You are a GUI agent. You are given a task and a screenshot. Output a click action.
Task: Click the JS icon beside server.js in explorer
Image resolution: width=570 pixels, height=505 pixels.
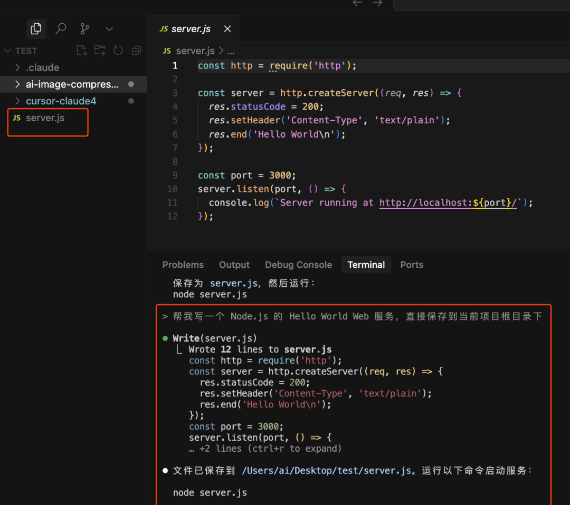tap(17, 118)
